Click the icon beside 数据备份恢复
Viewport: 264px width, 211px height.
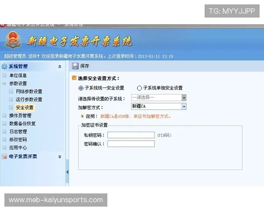(x=4, y=124)
